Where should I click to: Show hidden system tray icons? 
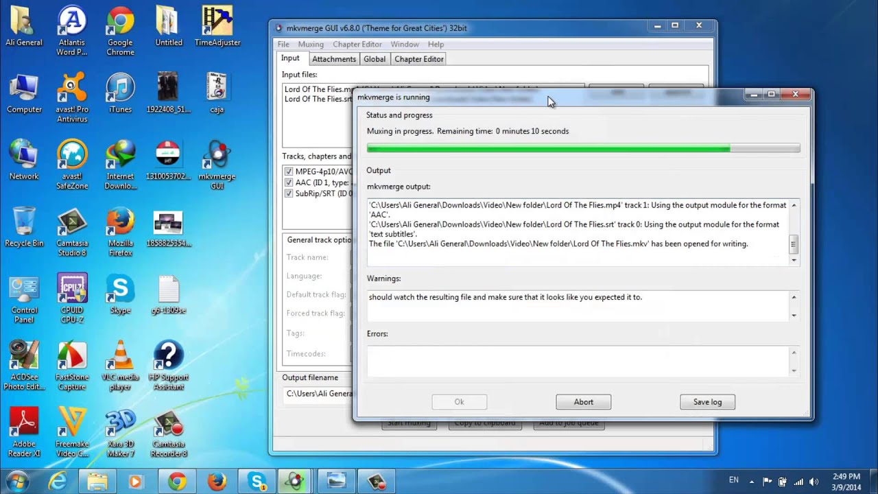point(752,482)
